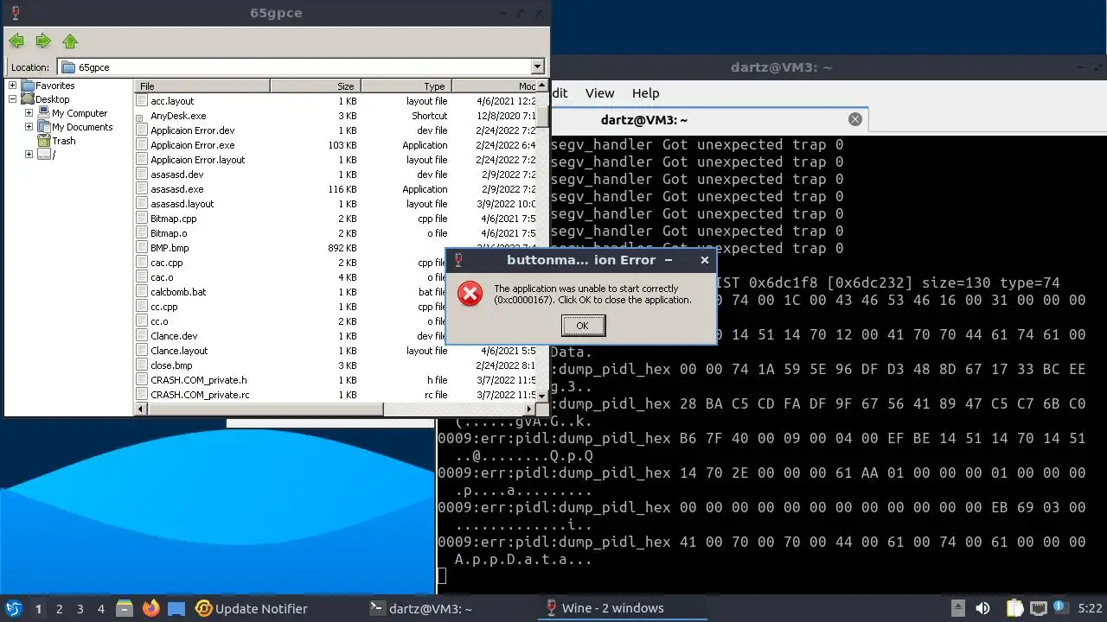The height and width of the screenshot is (622, 1107).
Task: Open the volume control in tray
Action: (982, 608)
